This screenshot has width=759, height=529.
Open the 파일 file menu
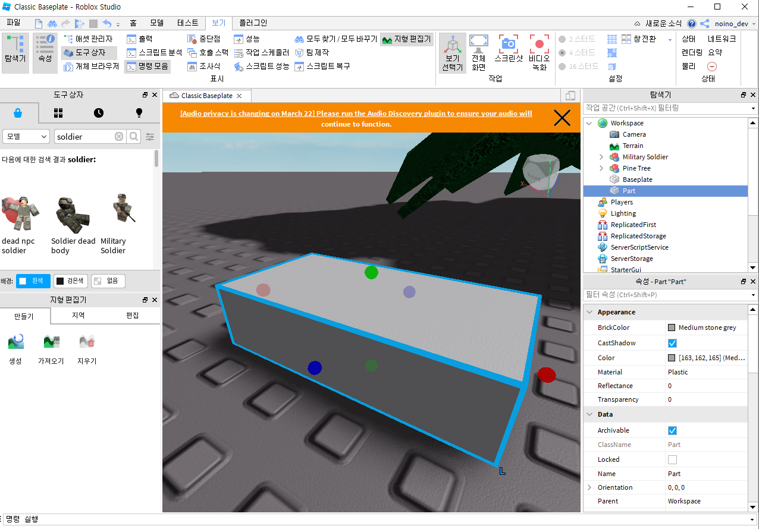pyautogui.click(x=13, y=23)
